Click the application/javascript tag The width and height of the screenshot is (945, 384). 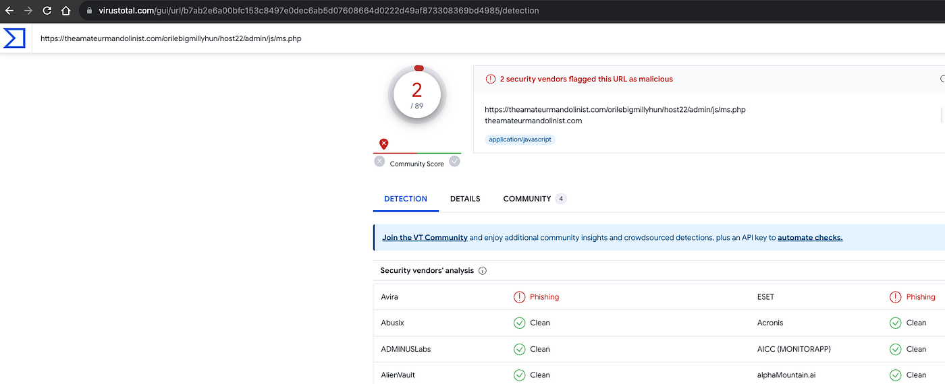pyautogui.click(x=520, y=139)
